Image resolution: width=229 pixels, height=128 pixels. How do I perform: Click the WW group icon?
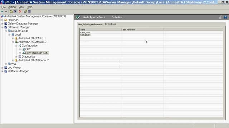(9, 64)
